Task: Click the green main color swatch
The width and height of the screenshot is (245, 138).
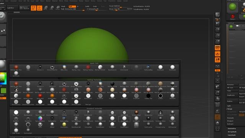Action: point(3,90)
